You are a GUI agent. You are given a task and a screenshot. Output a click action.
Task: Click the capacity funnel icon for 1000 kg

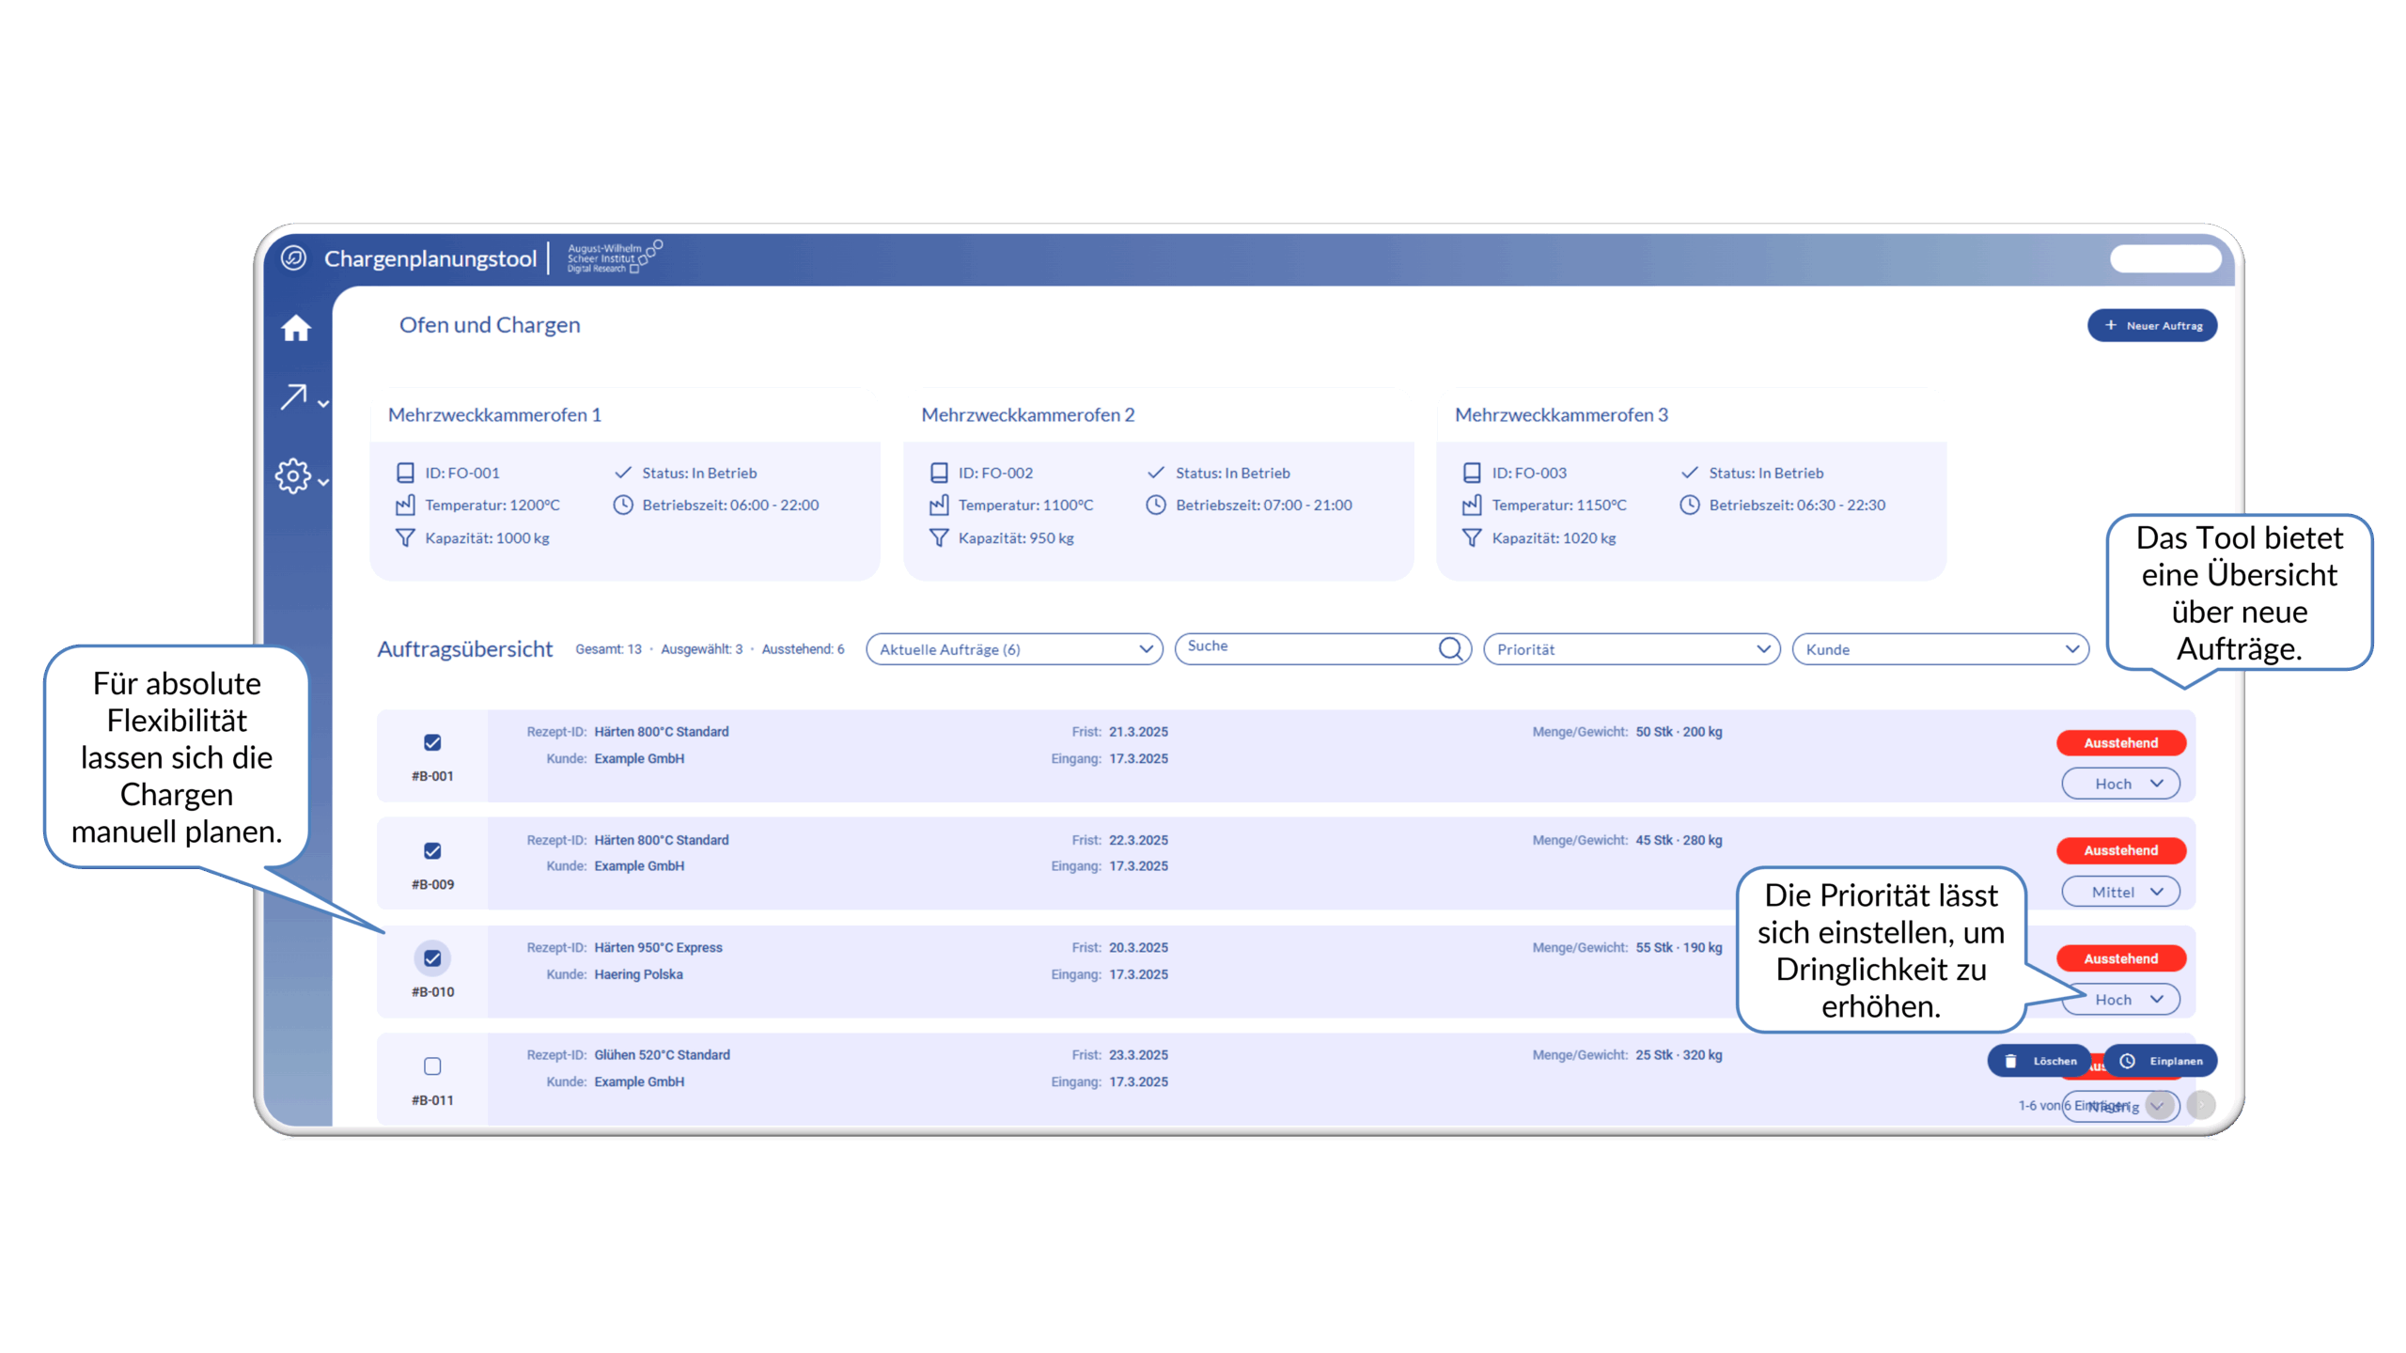click(405, 537)
